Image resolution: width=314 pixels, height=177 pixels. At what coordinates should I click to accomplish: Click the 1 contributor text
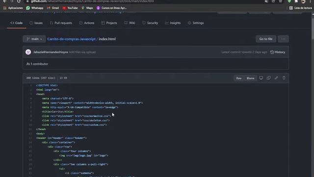pyautogui.click(x=37, y=64)
